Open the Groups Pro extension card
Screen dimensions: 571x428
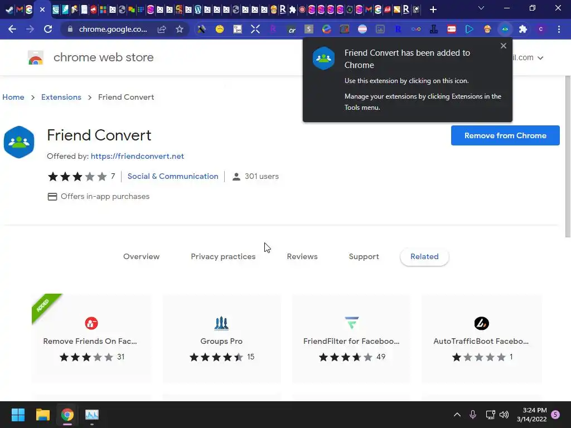pyautogui.click(x=221, y=338)
